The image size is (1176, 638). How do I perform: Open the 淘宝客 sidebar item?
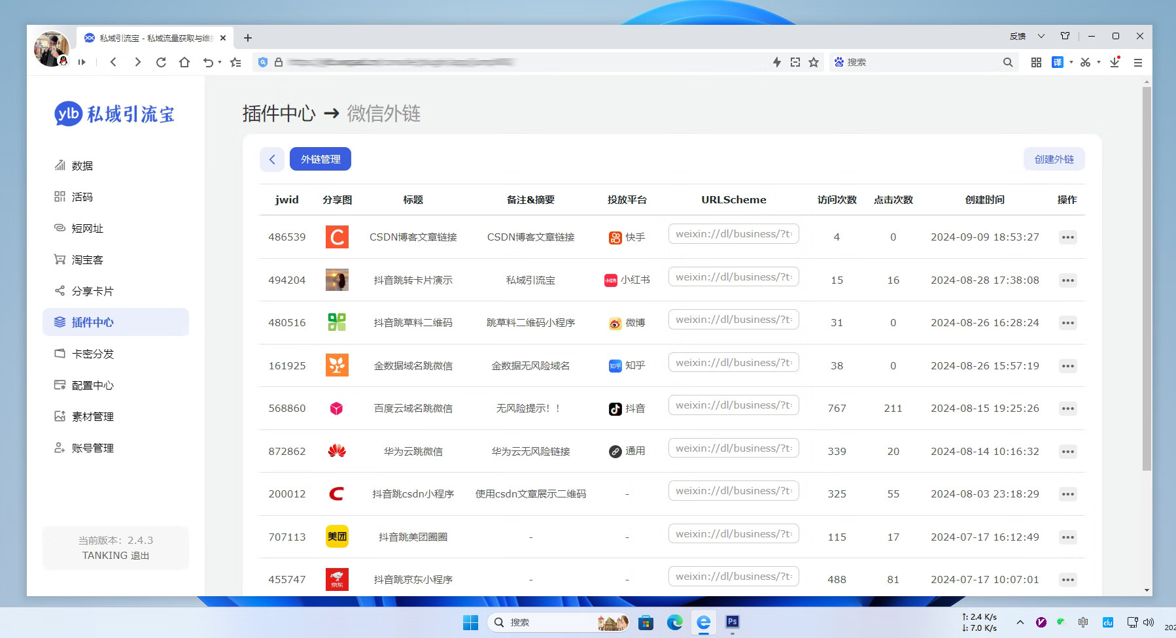coord(87,260)
